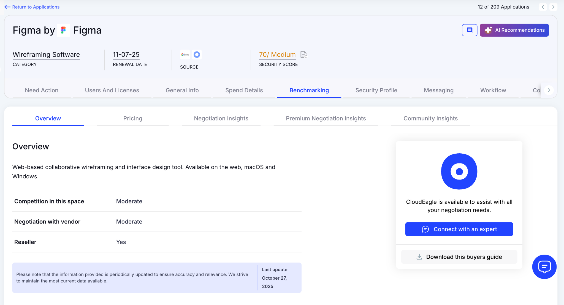Click the Figma logo icon in title

[63, 30]
